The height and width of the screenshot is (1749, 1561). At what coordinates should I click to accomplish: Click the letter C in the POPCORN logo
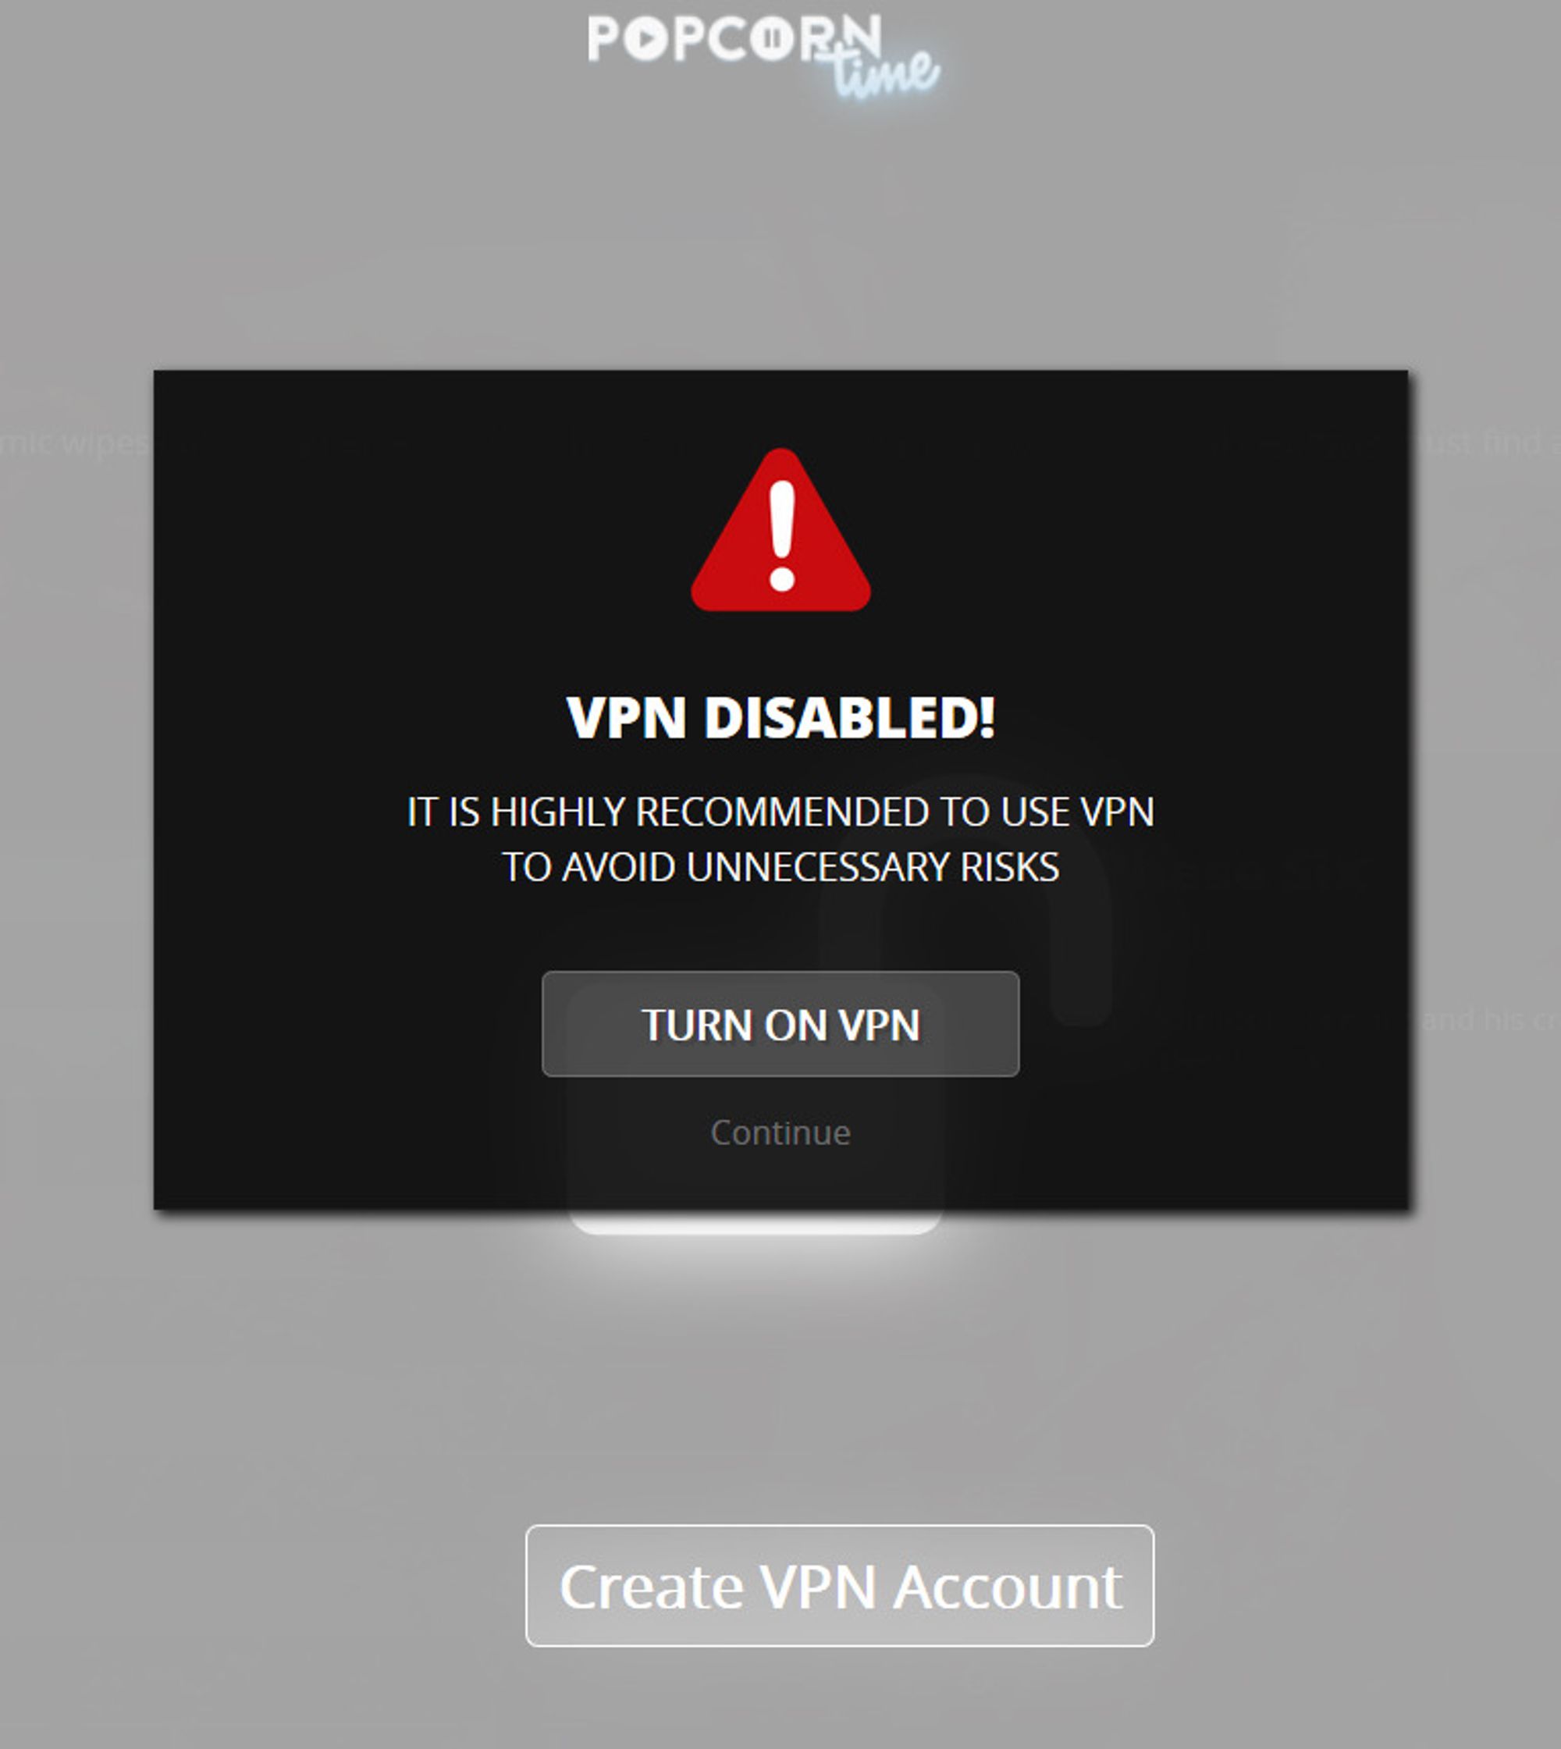[x=727, y=38]
